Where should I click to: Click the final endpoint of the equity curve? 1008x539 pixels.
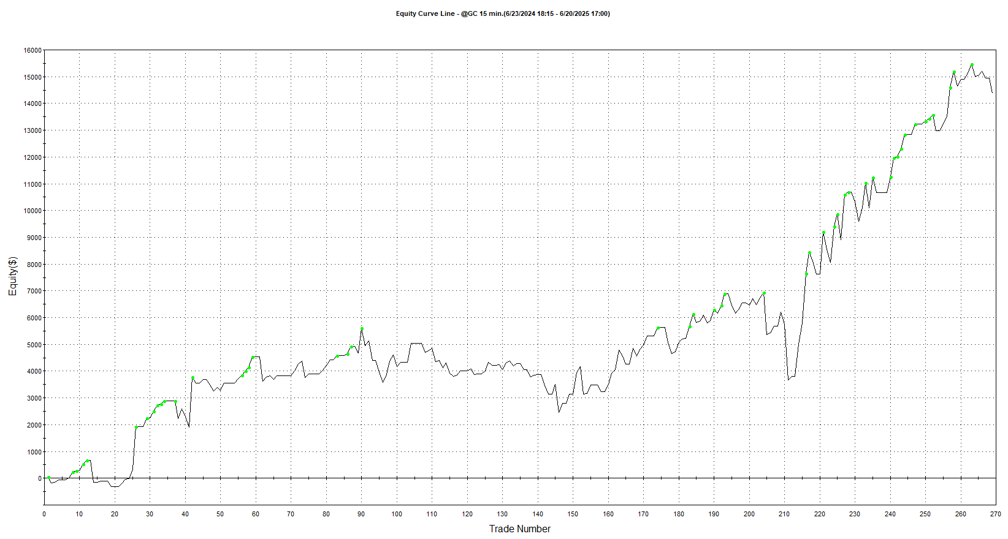click(992, 92)
